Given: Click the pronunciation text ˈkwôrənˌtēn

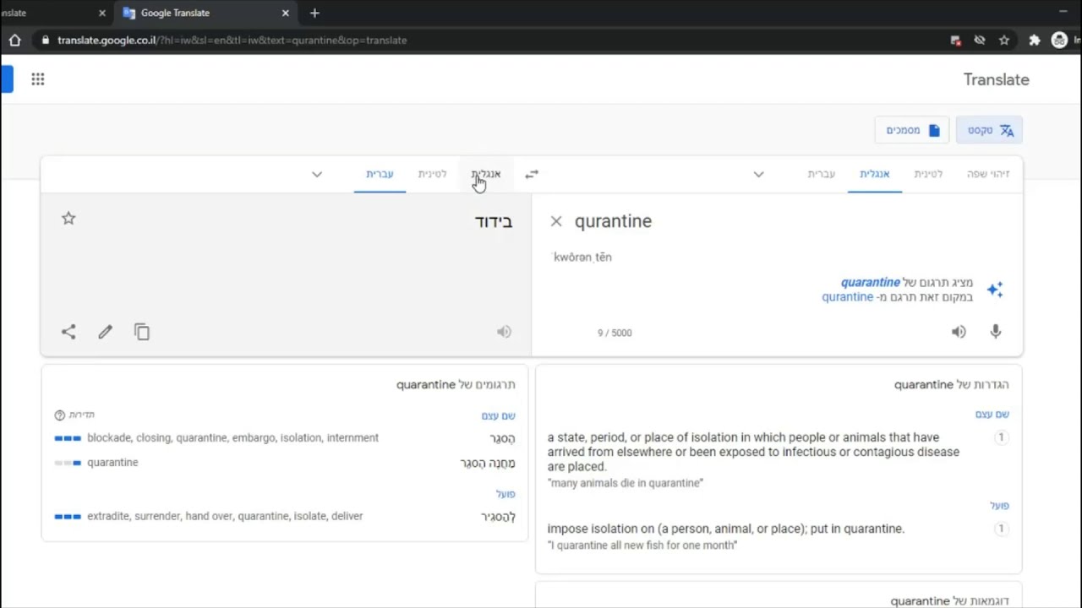Looking at the screenshot, I should (x=582, y=257).
